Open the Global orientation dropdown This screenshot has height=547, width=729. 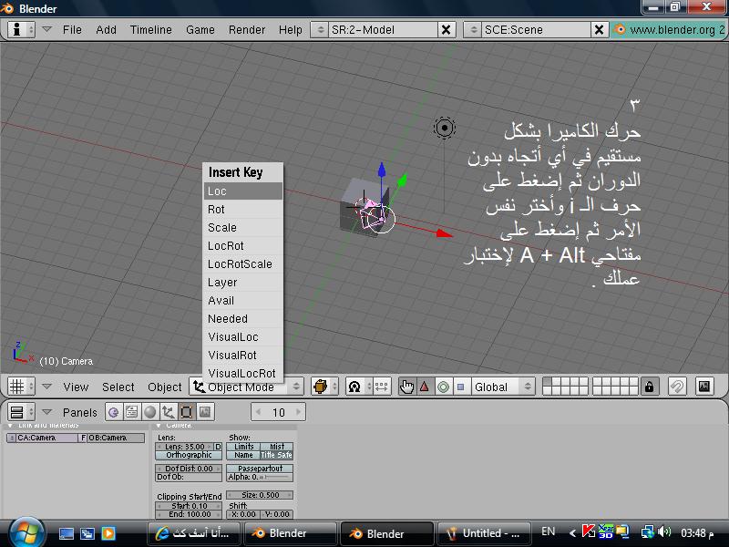[x=502, y=387]
